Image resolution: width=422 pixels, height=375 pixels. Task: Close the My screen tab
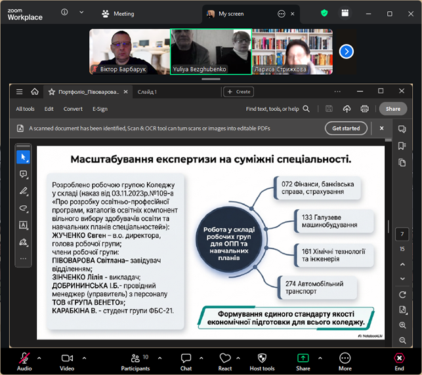click(293, 14)
